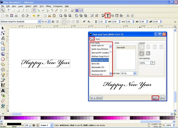Select horizontal text orientation in Layout
The image size is (178, 128).
(142, 53)
